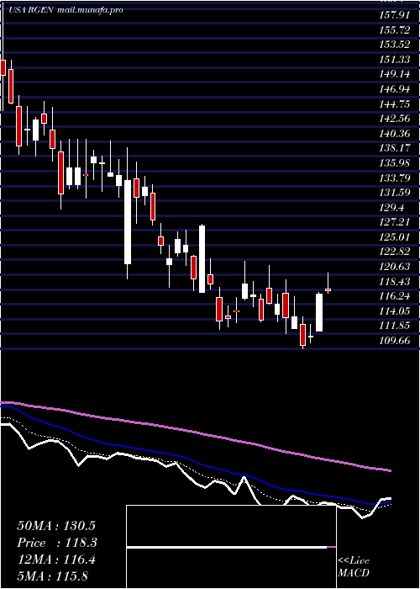Click the 140.36 price axis label
This screenshot has width=420, height=589.
(395, 133)
